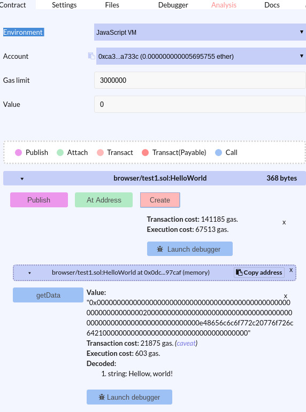The height and width of the screenshot is (412, 306).
Task: Click the Copy address clipboard icon
Action: 239,273
